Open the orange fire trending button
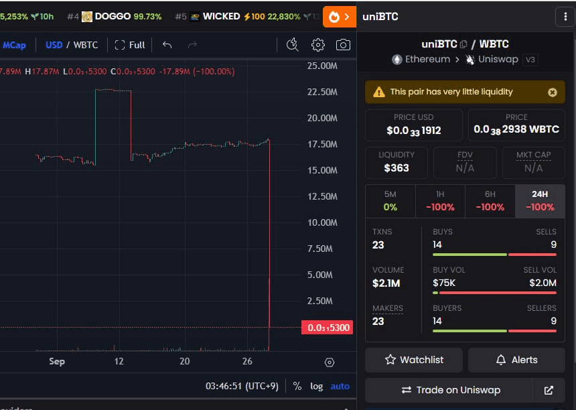The width and height of the screenshot is (576, 410). pos(340,17)
